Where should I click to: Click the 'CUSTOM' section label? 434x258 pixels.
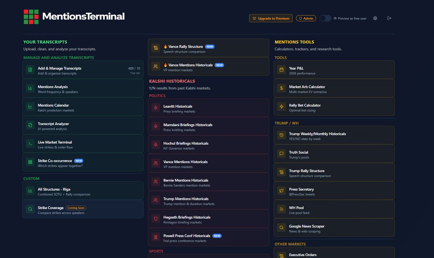tap(31, 179)
